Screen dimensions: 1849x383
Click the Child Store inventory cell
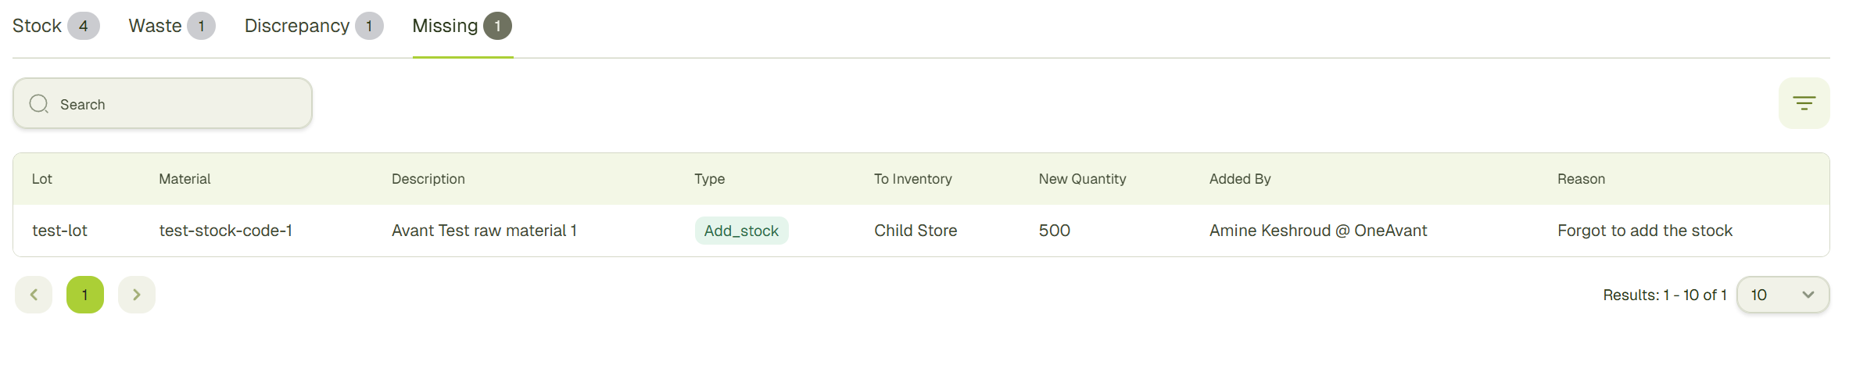[x=916, y=231]
